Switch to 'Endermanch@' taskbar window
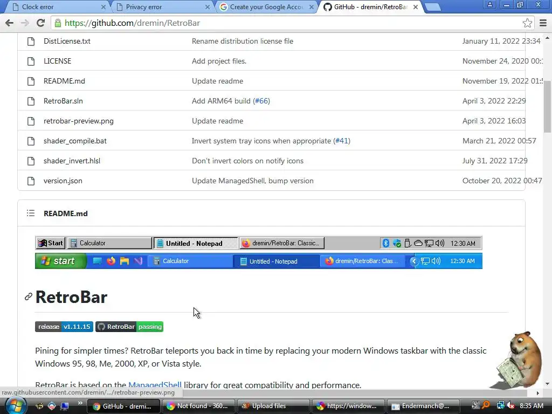 click(x=423, y=406)
